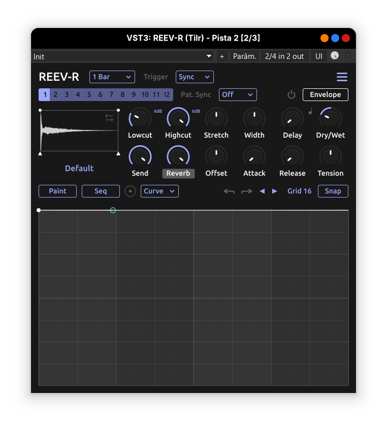
Task: Toggle the Snap button
Action: click(x=333, y=191)
